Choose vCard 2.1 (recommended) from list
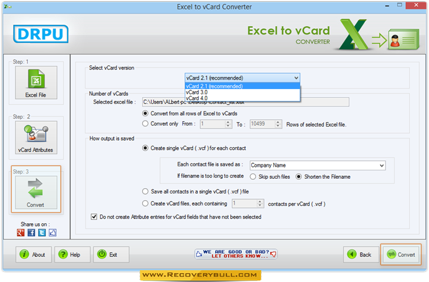This screenshot has height=282, width=429. point(242,86)
